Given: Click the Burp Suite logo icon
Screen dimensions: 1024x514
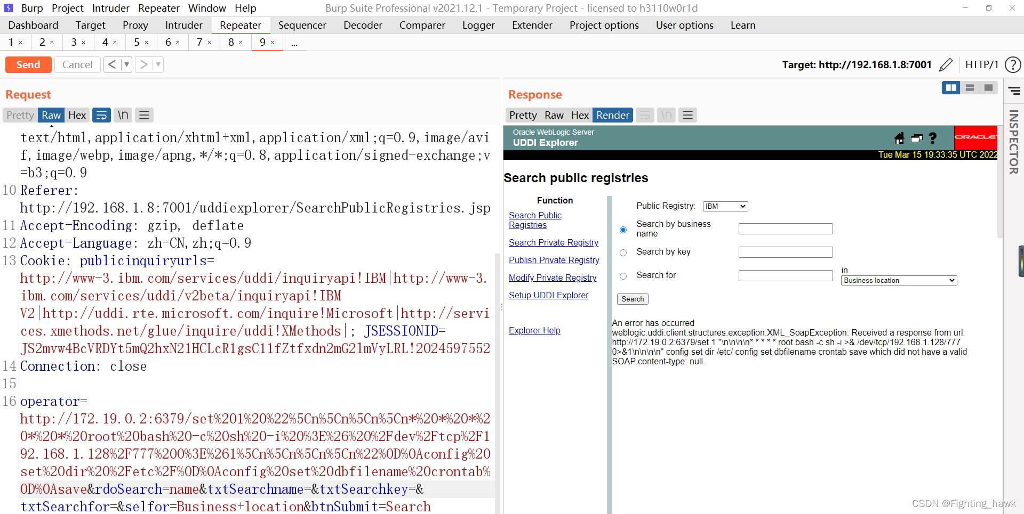Looking at the screenshot, I should 9,8.
